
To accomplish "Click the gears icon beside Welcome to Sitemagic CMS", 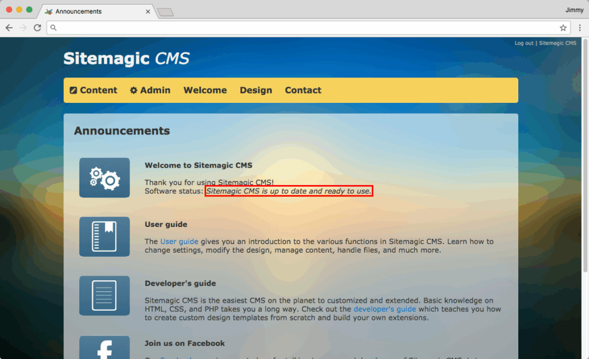I will coord(105,178).
